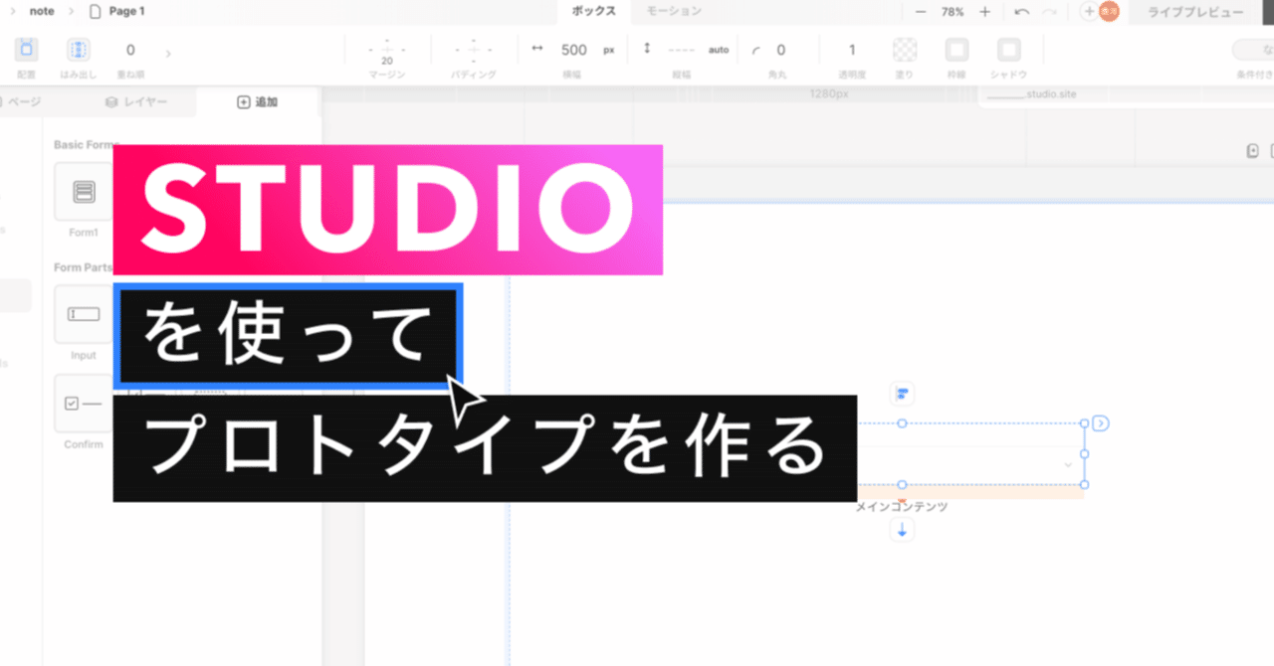
Task: Open the ページ panel tab
Action: point(24,101)
